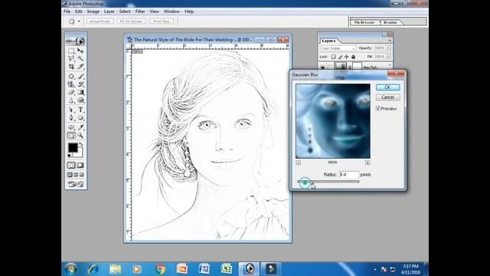Click the background color swatch
Image resolution: width=490 pixels, height=276 pixels.
pyautogui.click(x=79, y=153)
